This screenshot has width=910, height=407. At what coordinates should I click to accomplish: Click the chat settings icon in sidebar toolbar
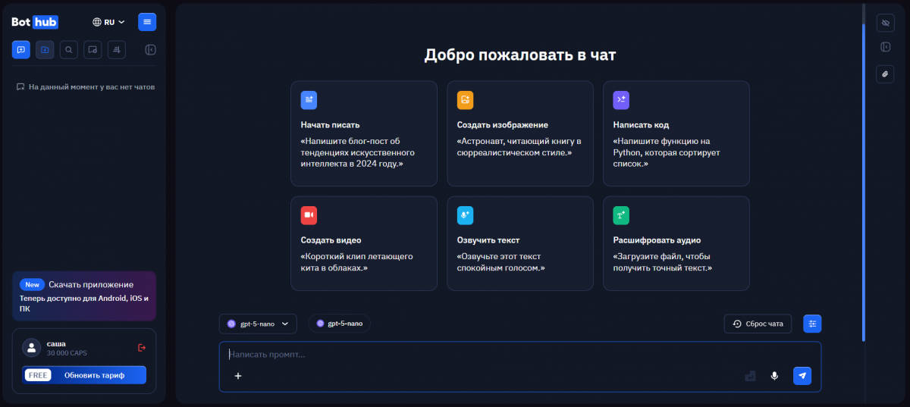click(x=93, y=50)
